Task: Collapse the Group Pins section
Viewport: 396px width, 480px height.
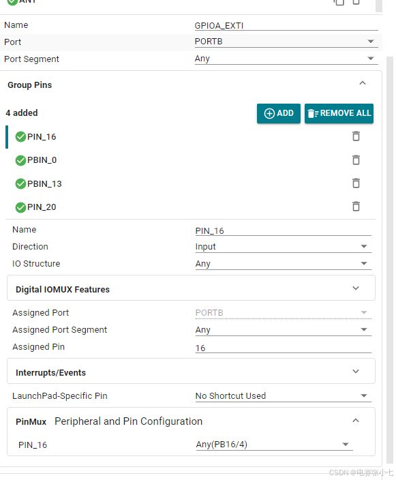Action: coord(363,83)
